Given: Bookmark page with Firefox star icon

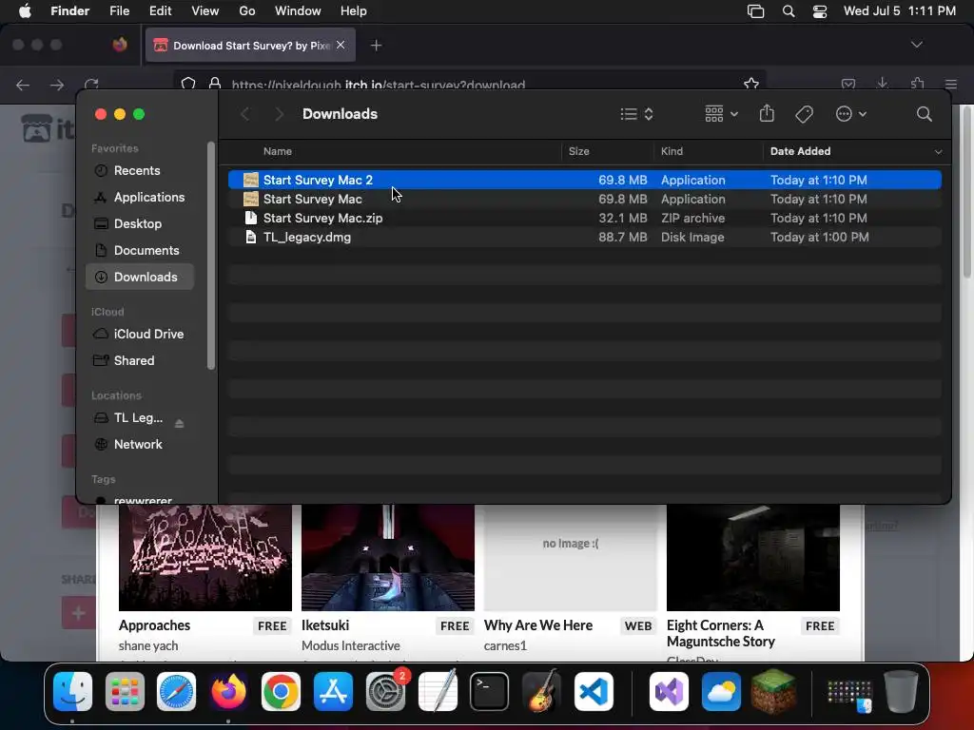Looking at the screenshot, I should [x=751, y=84].
